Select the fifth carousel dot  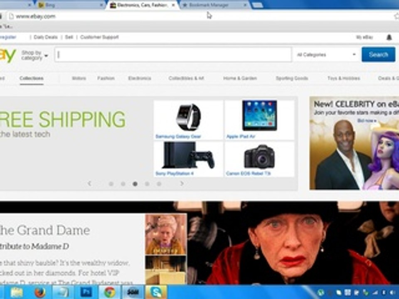pyautogui.click(x=159, y=184)
